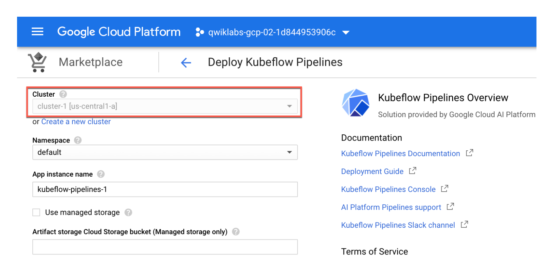Click Create a new cluster link
Image resolution: width=544 pixels, height=266 pixels.
tap(76, 122)
